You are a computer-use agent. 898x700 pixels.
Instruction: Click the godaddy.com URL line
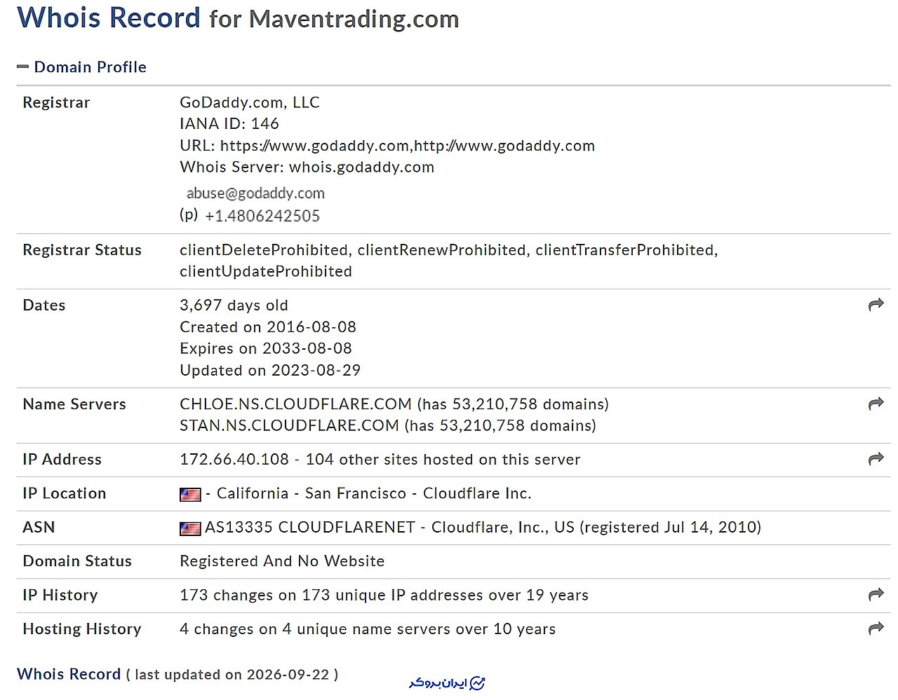tap(387, 146)
